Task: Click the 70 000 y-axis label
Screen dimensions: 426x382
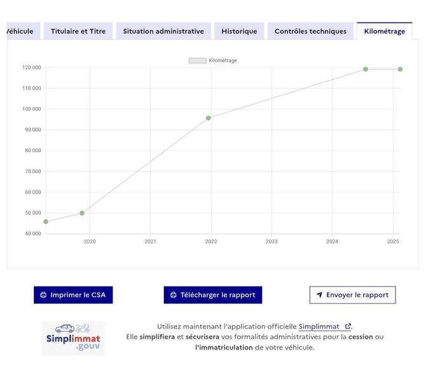Action: click(33, 171)
